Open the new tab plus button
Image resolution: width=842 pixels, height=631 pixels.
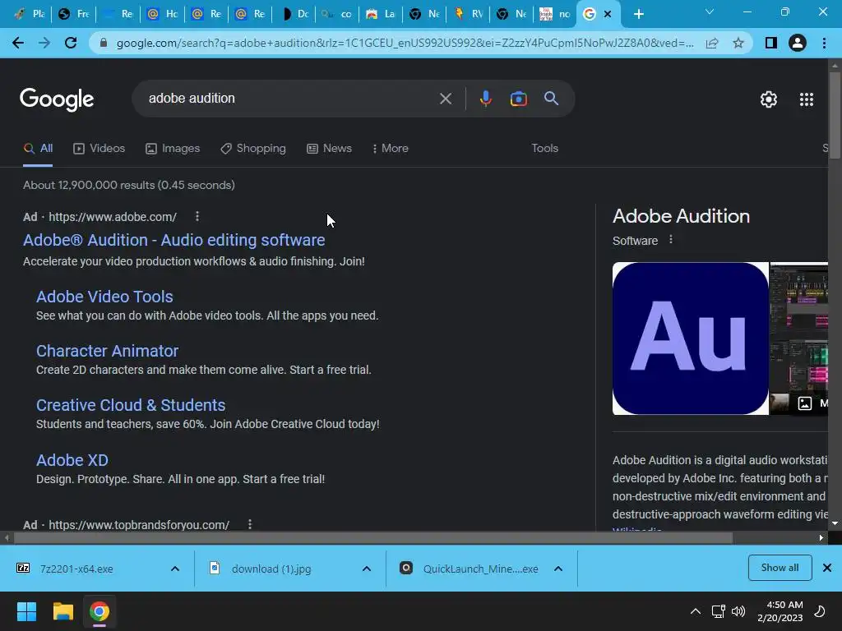pos(638,14)
